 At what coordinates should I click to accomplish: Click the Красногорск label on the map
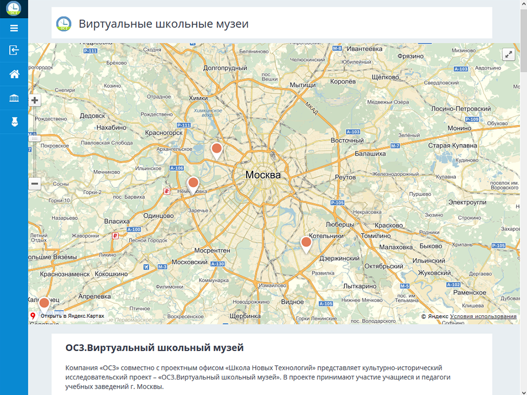point(164,133)
